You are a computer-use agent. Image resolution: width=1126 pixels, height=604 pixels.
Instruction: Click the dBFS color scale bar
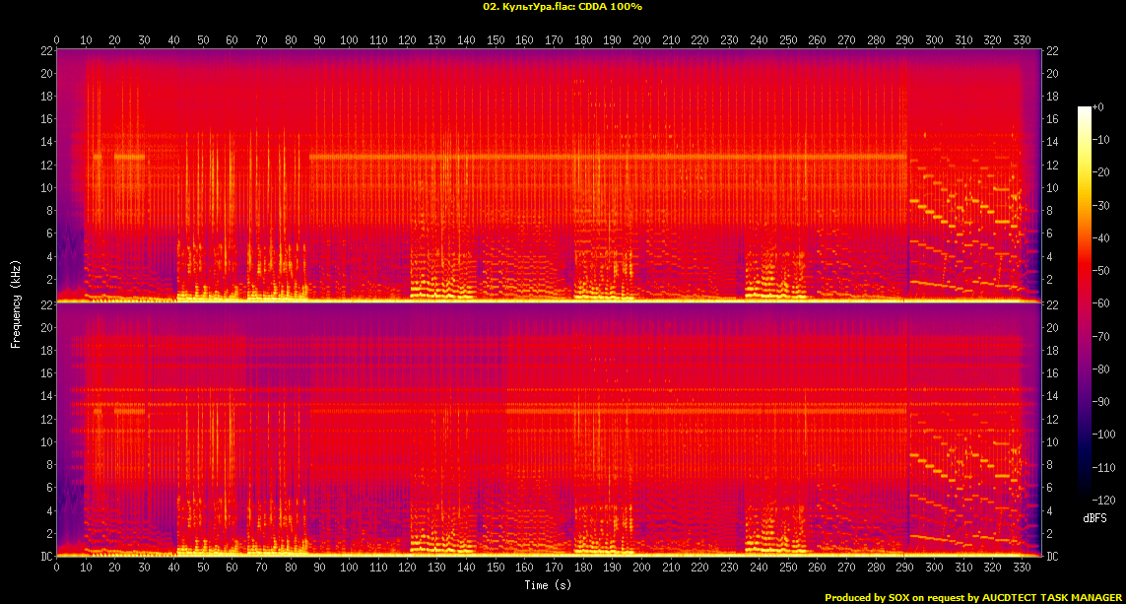(1084, 306)
